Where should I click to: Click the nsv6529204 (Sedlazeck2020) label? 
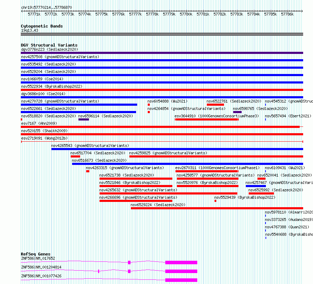(49, 72)
